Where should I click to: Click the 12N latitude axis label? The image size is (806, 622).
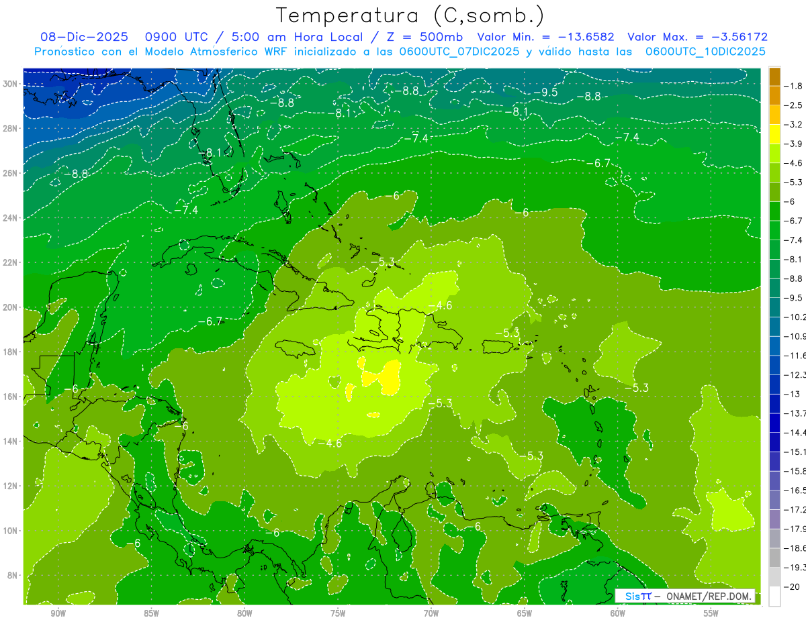pos(11,486)
